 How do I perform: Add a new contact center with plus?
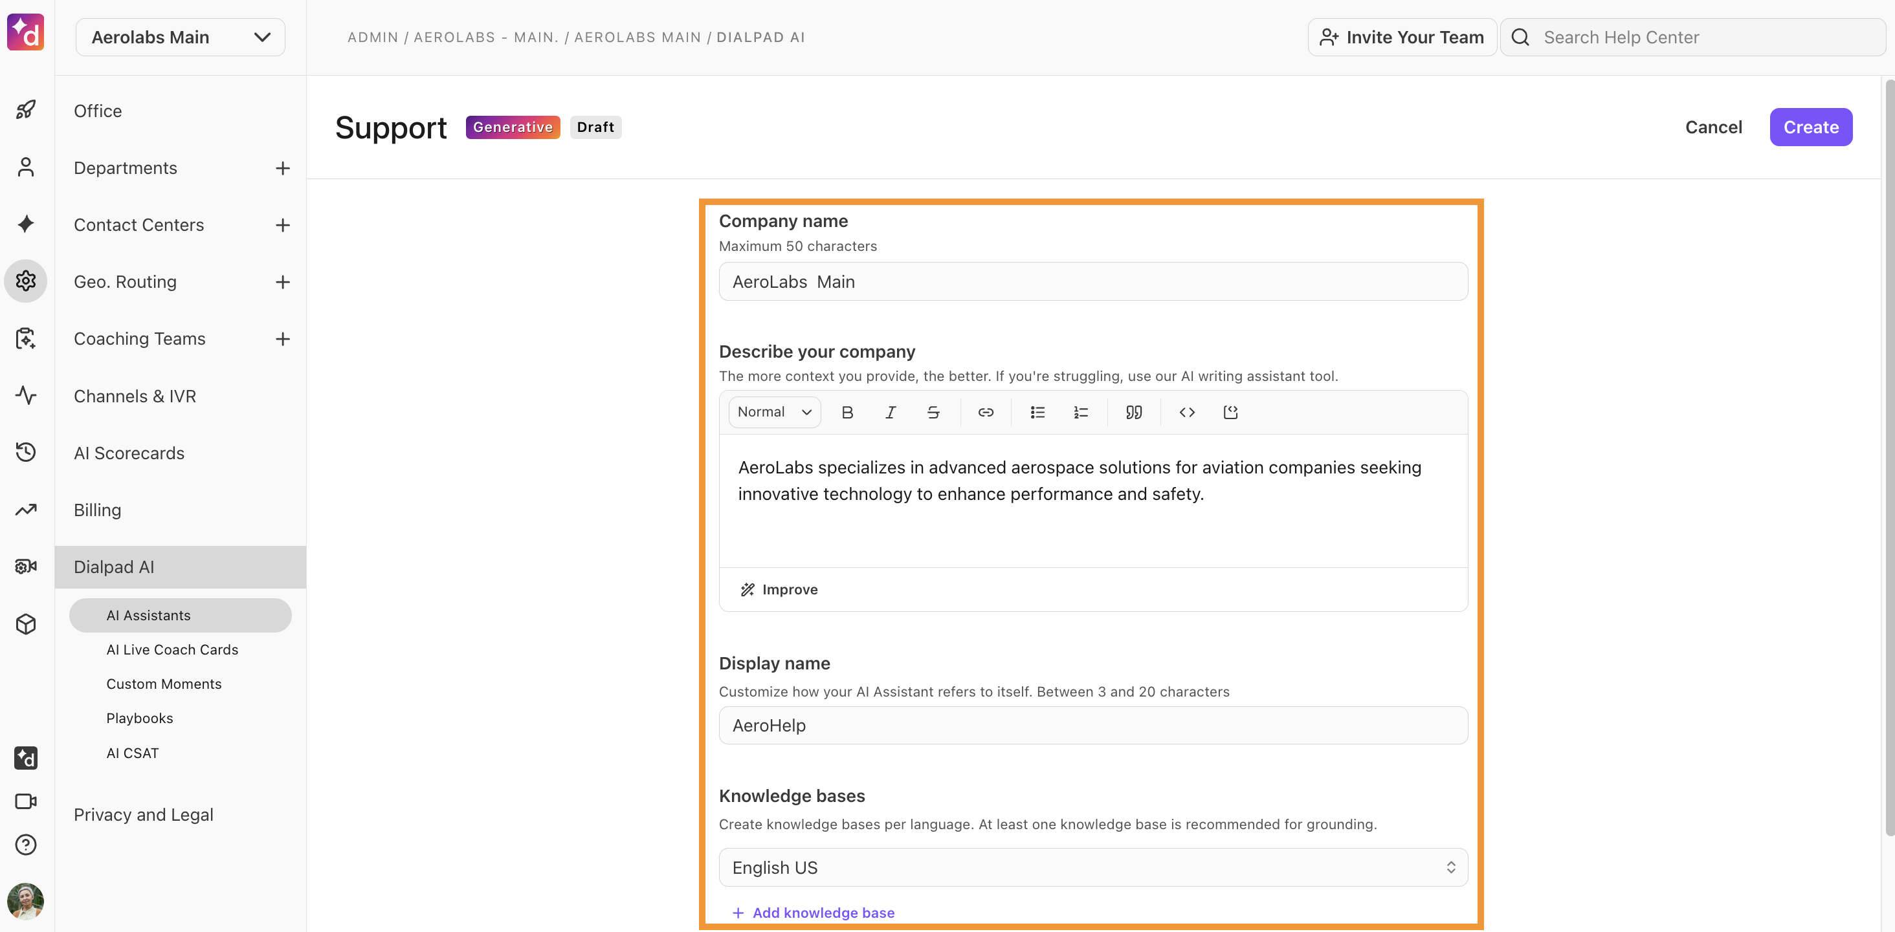pyautogui.click(x=282, y=225)
